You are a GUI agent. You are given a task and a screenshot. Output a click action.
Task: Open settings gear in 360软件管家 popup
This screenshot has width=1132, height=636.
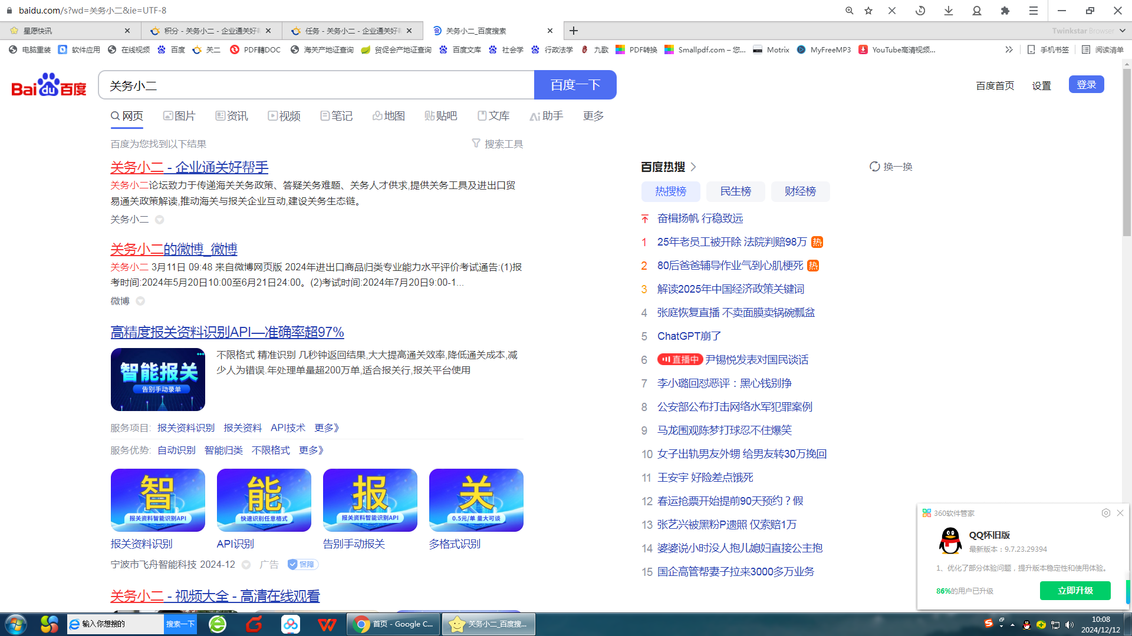click(1105, 513)
